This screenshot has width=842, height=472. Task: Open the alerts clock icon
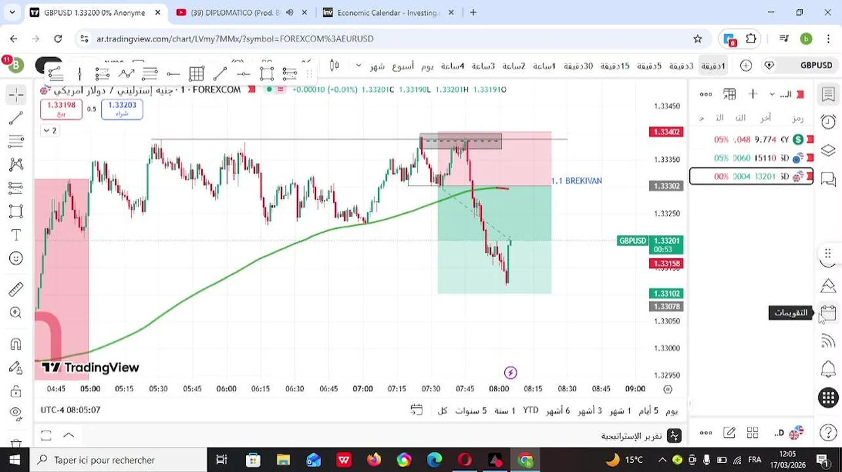coord(828,122)
